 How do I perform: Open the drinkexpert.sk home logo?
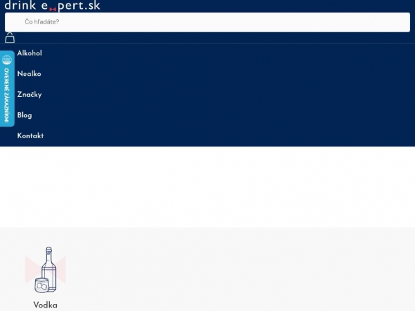[53, 6]
